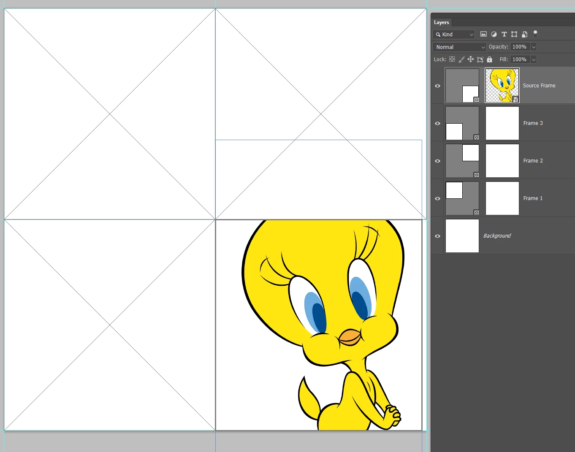
Task: Select the 'Frame 3' layer name
Action: 533,123
